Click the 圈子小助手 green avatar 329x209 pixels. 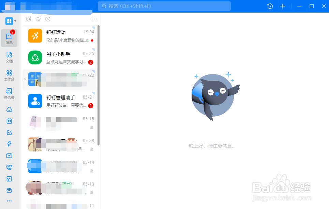click(35, 57)
